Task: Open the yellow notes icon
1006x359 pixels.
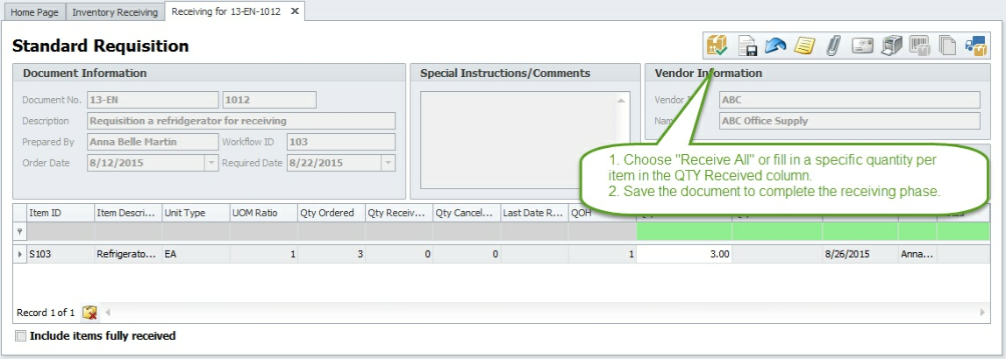Action: click(x=803, y=46)
